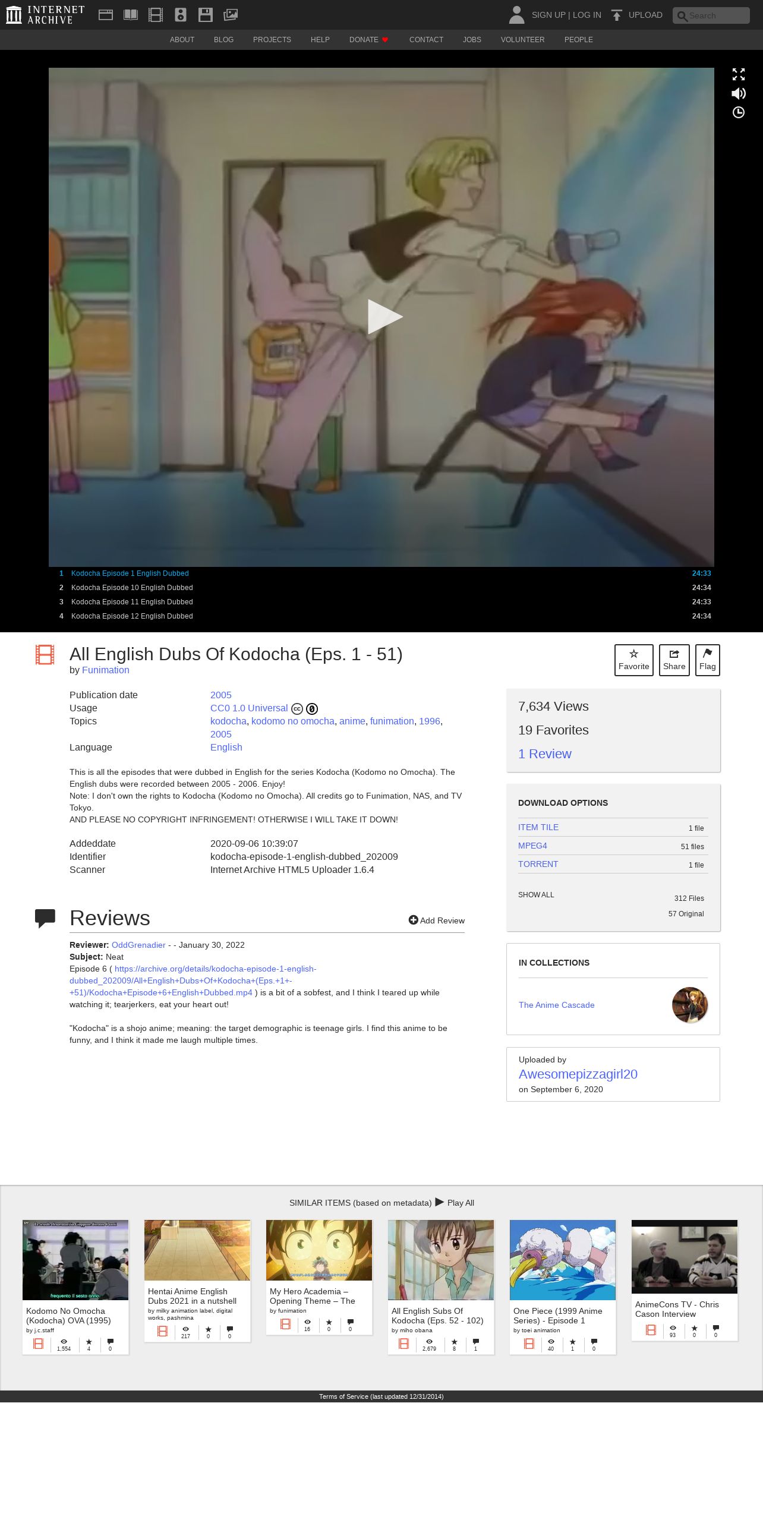Open AnimeCons TV Chris Cason Interview thumbnail
Image resolution: width=763 pixels, height=1526 pixels.
click(x=685, y=1257)
